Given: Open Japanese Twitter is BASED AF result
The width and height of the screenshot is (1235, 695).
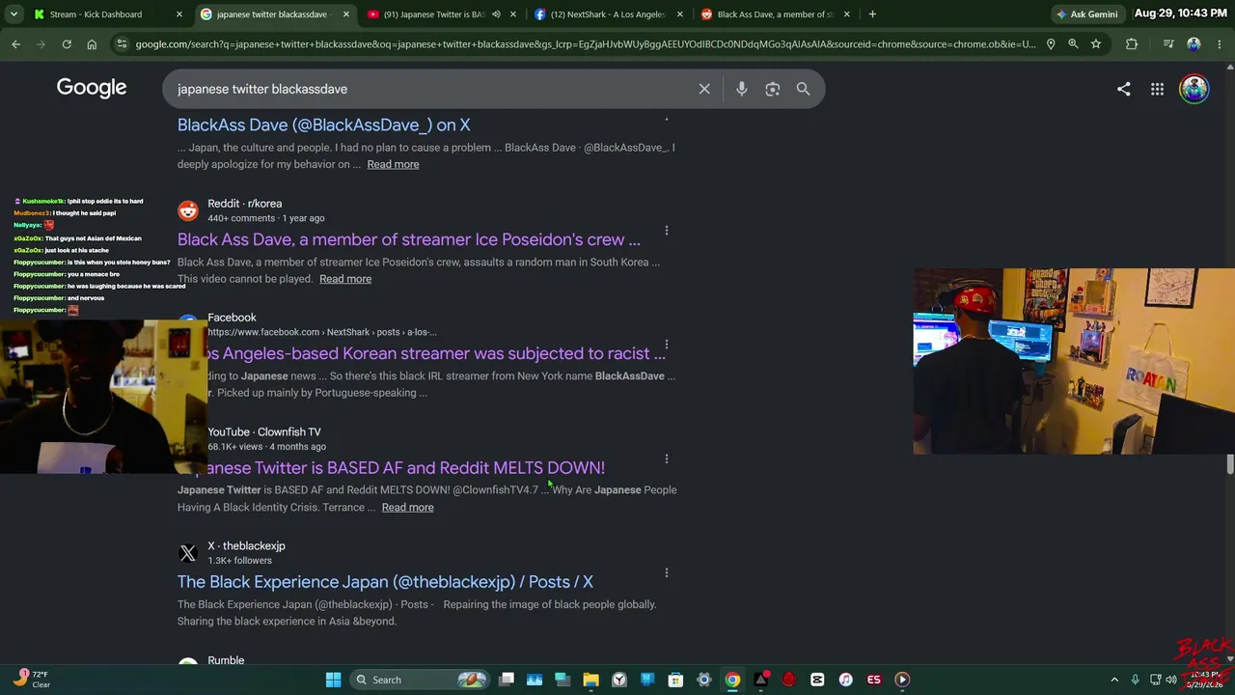Looking at the screenshot, I should click(406, 467).
